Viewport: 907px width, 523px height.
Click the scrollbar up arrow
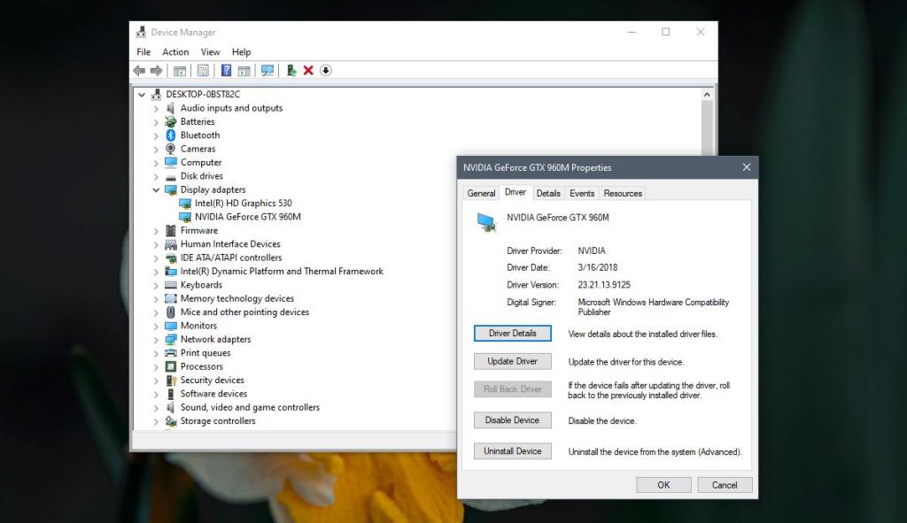pyautogui.click(x=706, y=93)
